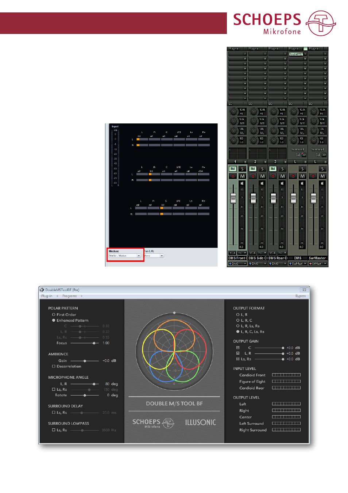The image size is (348, 493).
Task: Click the settings circle on channel 2 header
Action: coord(265,162)
